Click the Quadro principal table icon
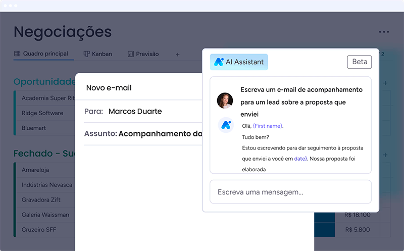This screenshot has height=251, width=404. pyautogui.click(x=17, y=54)
